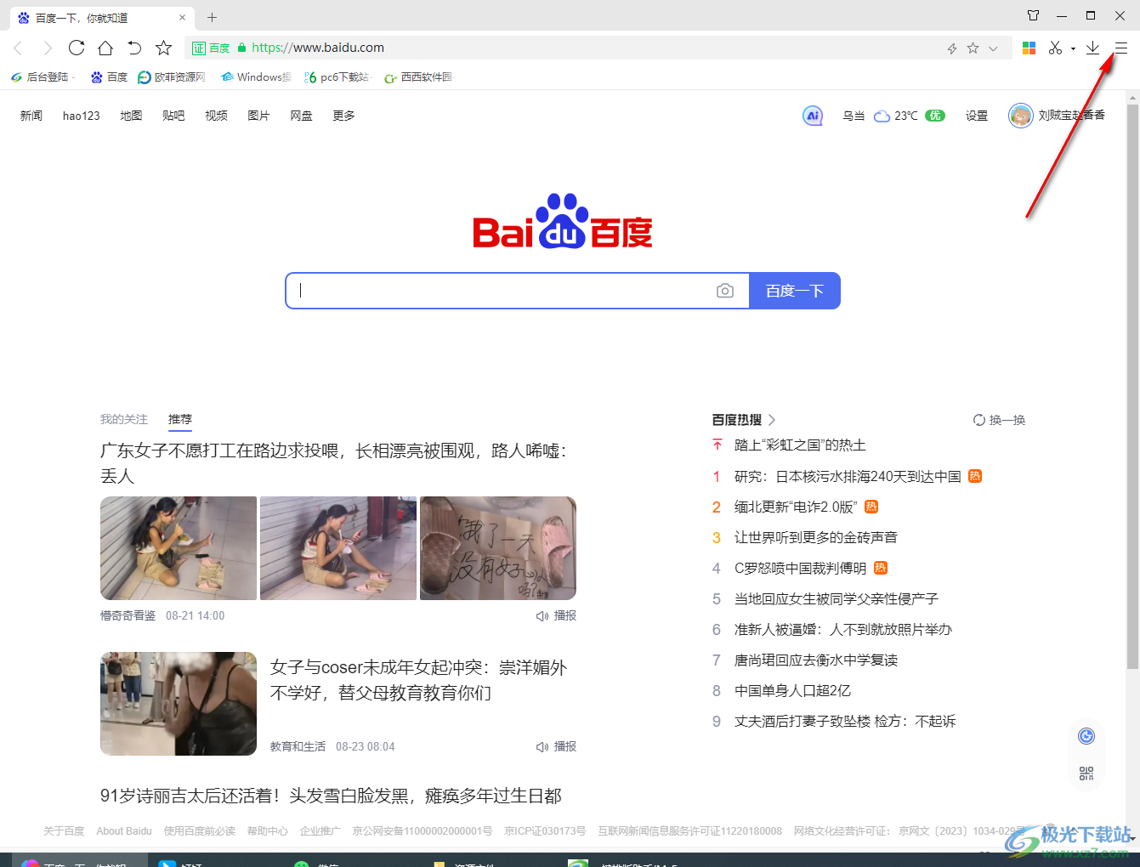Open the user profile avatar

pyautogui.click(x=1020, y=116)
